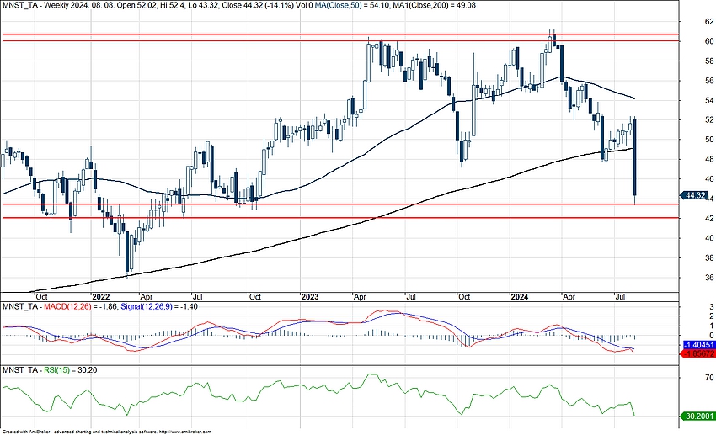Open the amibroker.com link in footer
Viewport: 716px width, 435px height.
point(184,431)
